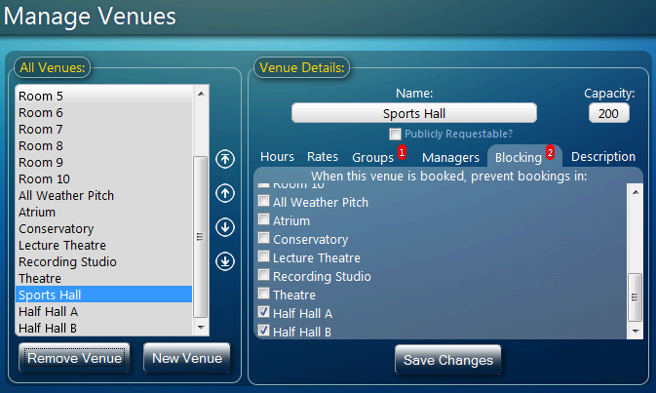Viewport: 656px width, 393px height.
Task: Move venue to bottom of list
Action: [225, 261]
